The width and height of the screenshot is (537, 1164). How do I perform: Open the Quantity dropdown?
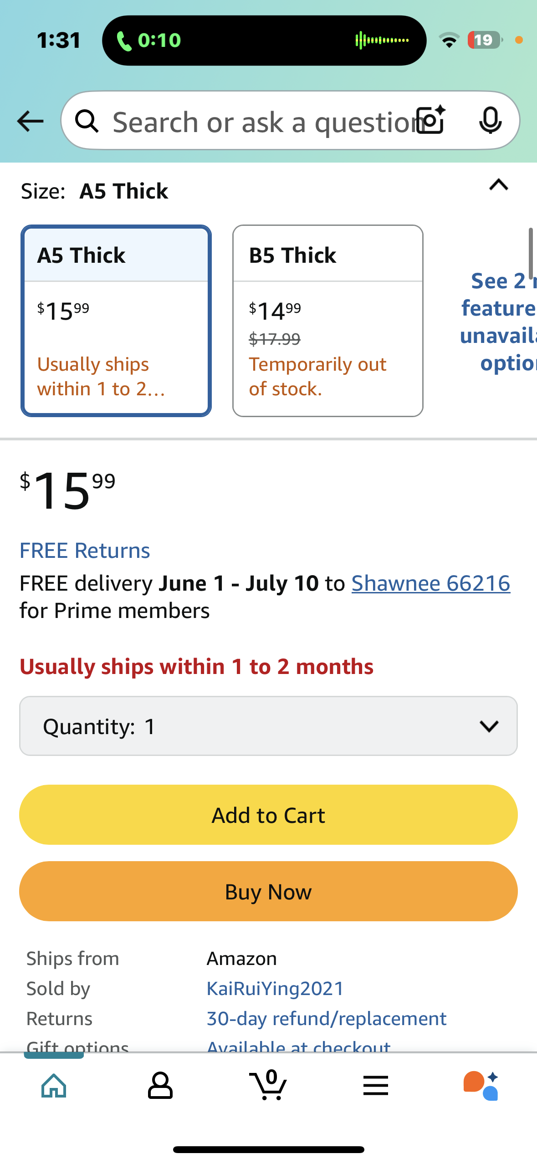[x=268, y=726]
